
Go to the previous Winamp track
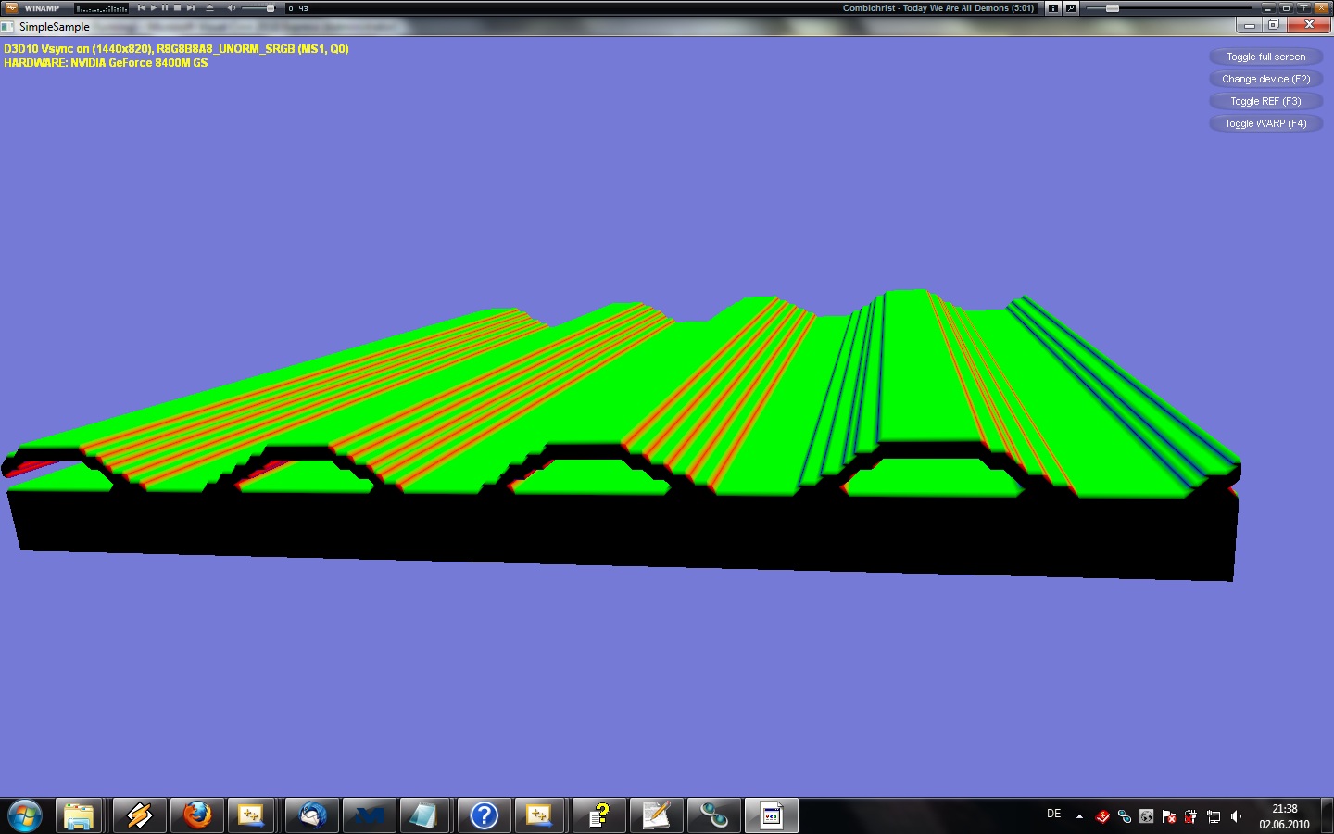point(141,8)
